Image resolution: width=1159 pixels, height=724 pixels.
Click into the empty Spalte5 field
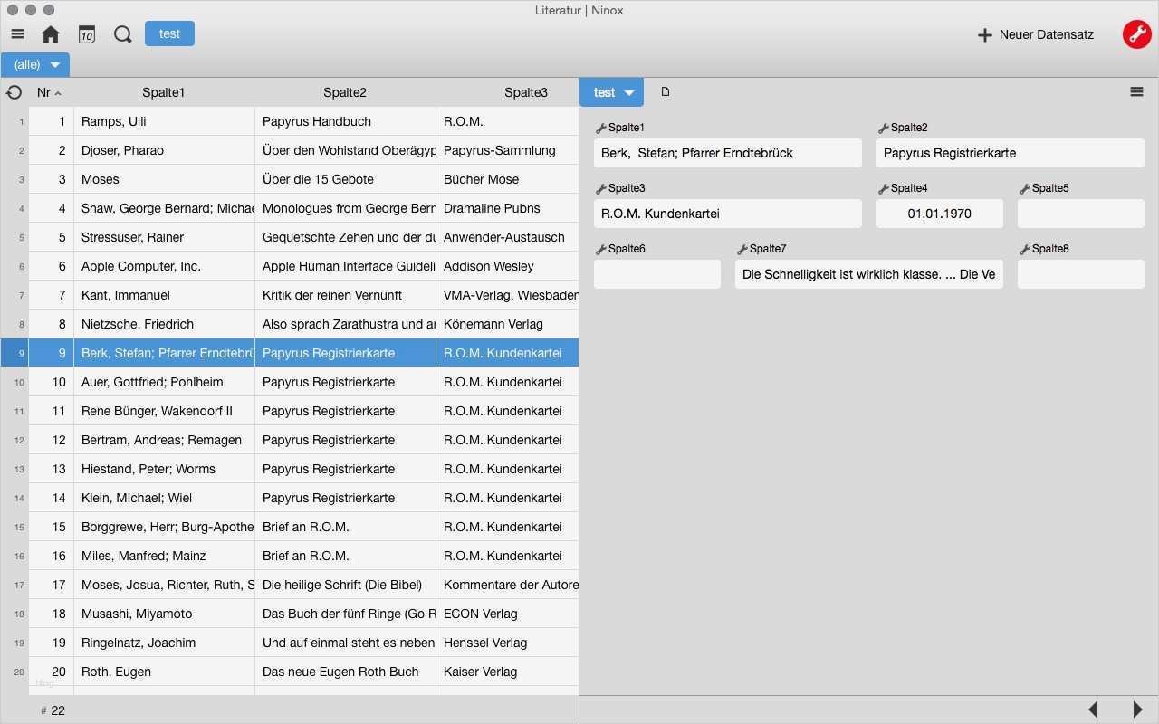1080,214
